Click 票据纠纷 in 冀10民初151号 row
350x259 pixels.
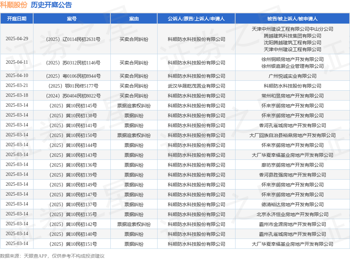tap(134, 244)
